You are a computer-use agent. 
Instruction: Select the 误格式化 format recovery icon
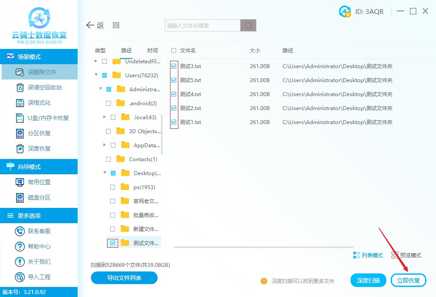tap(20, 103)
